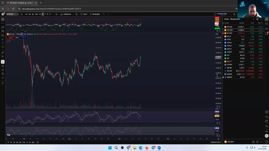
Task: Open the watchlist advanced view icon
Action: pos(257,19)
